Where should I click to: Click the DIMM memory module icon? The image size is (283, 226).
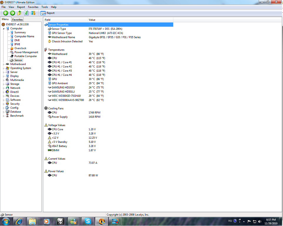click(x=49, y=150)
